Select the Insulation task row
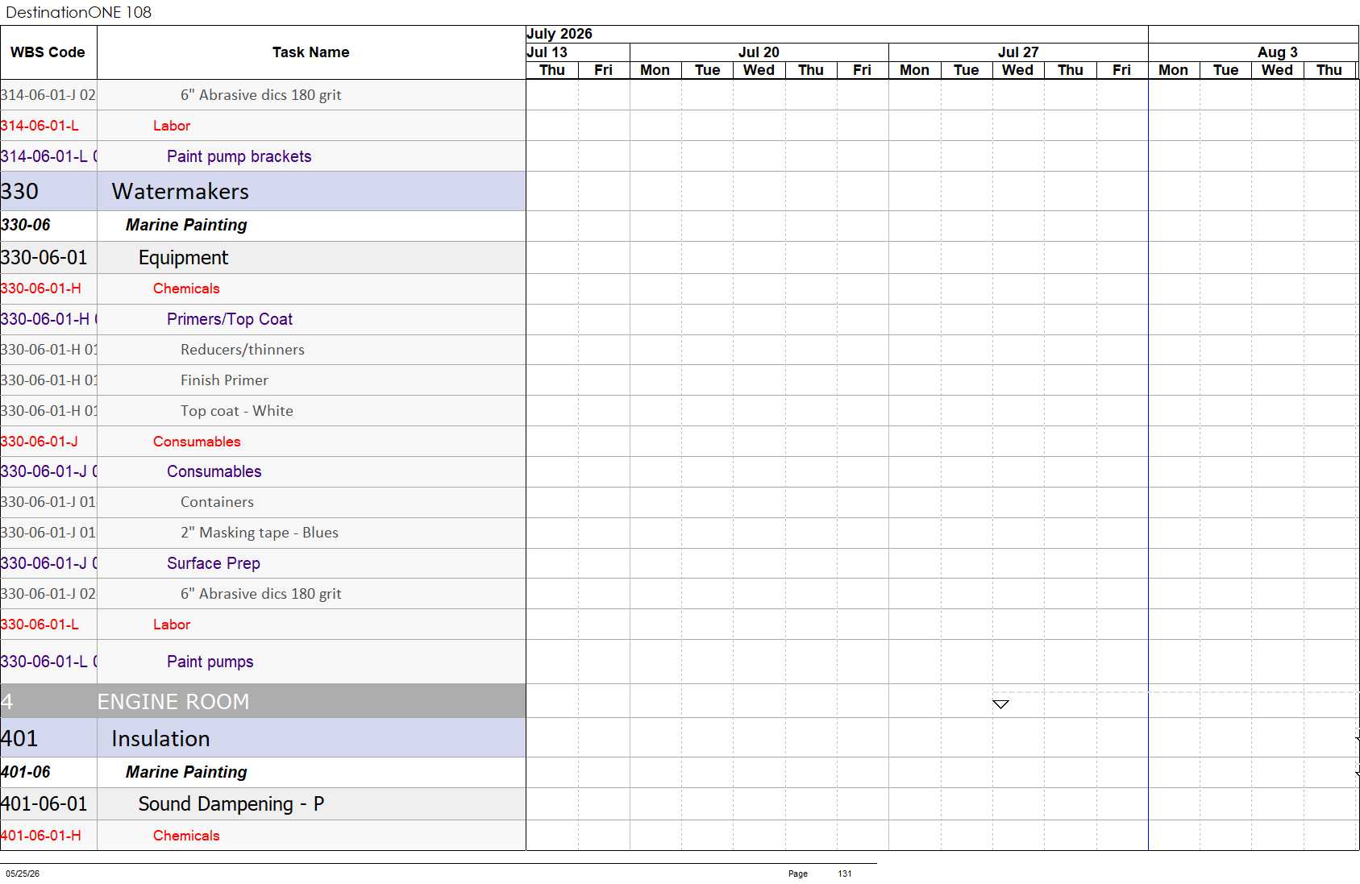The image size is (1360, 884). pyautogui.click(x=263, y=738)
